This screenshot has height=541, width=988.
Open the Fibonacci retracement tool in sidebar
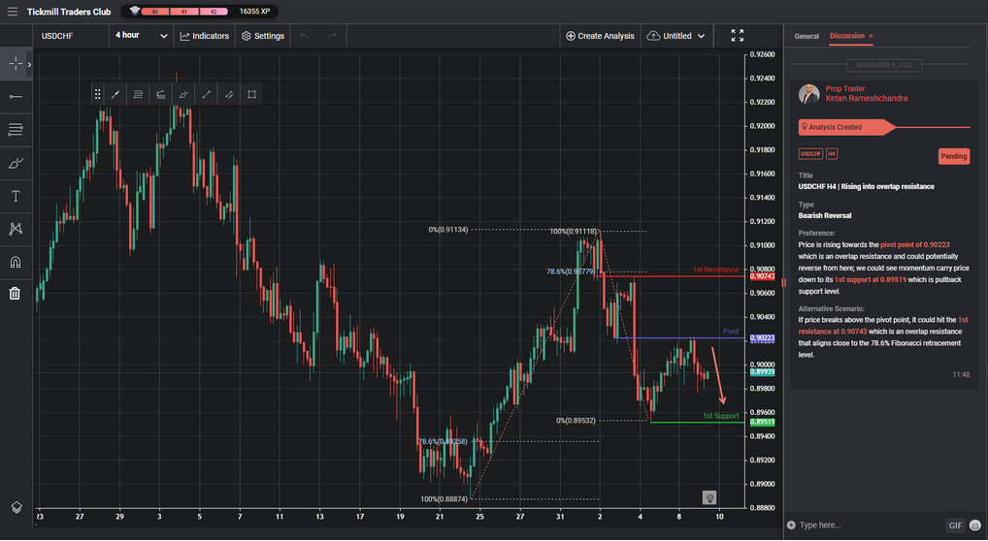click(16, 130)
